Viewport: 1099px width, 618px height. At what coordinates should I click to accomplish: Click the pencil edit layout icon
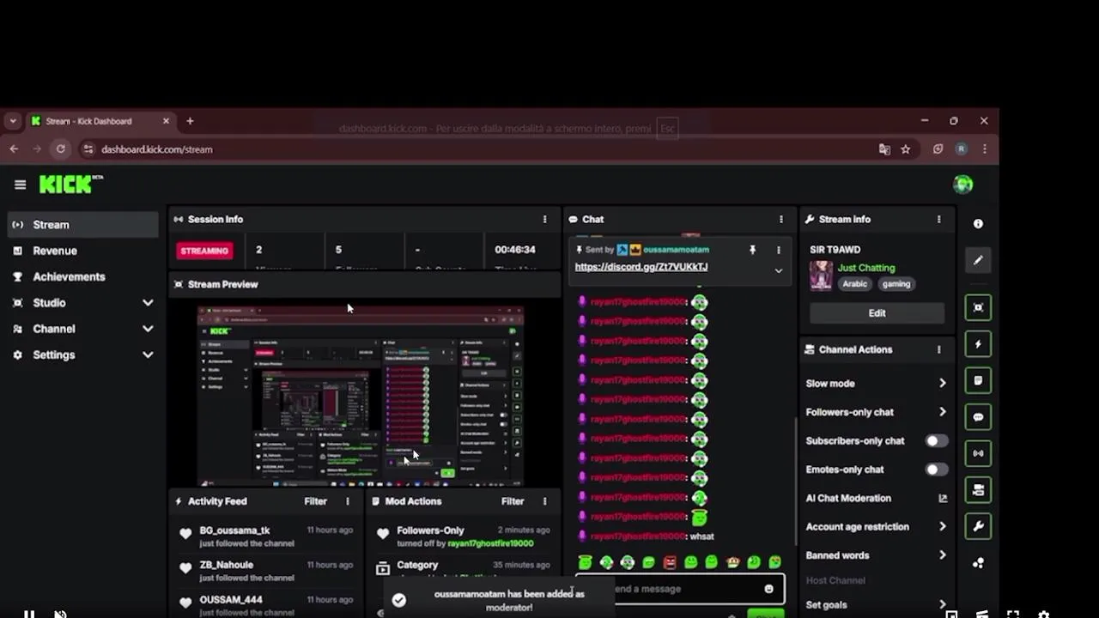978,260
